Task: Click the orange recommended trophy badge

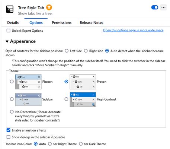Action: tap(49, 7)
